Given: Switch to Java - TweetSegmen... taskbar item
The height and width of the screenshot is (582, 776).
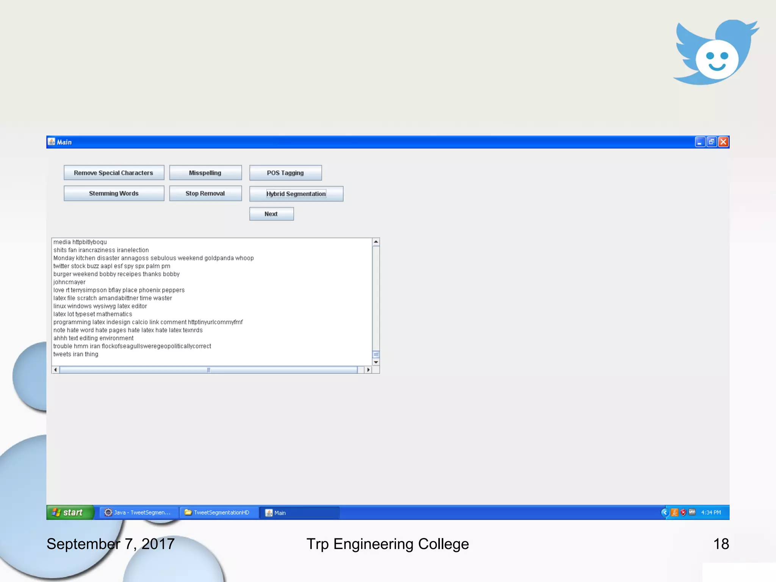Looking at the screenshot, I should (138, 512).
